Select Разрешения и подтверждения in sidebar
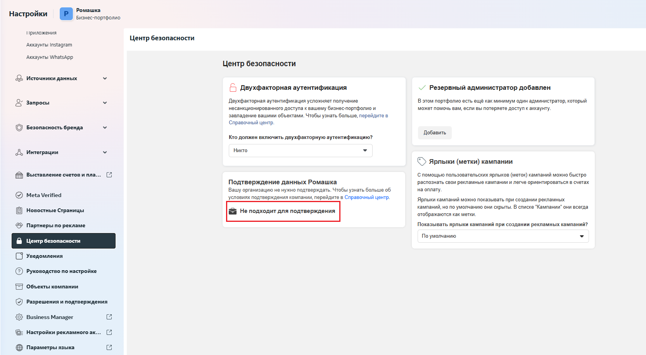This screenshot has height=355, width=646. click(x=67, y=302)
